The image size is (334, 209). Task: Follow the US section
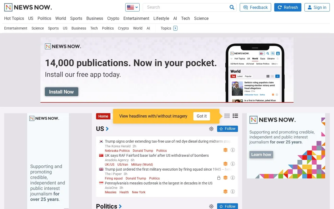coord(228,129)
